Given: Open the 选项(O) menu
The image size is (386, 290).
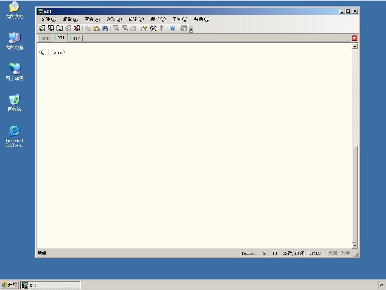Looking at the screenshot, I should 114,19.
